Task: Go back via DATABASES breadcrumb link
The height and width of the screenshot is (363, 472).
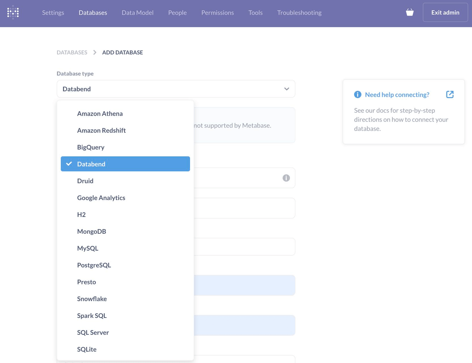Action: pyautogui.click(x=72, y=52)
